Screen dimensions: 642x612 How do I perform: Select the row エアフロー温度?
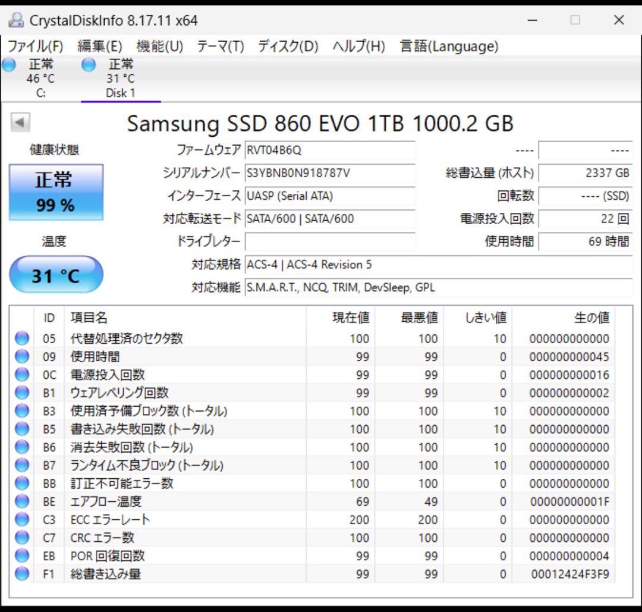point(312,501)
